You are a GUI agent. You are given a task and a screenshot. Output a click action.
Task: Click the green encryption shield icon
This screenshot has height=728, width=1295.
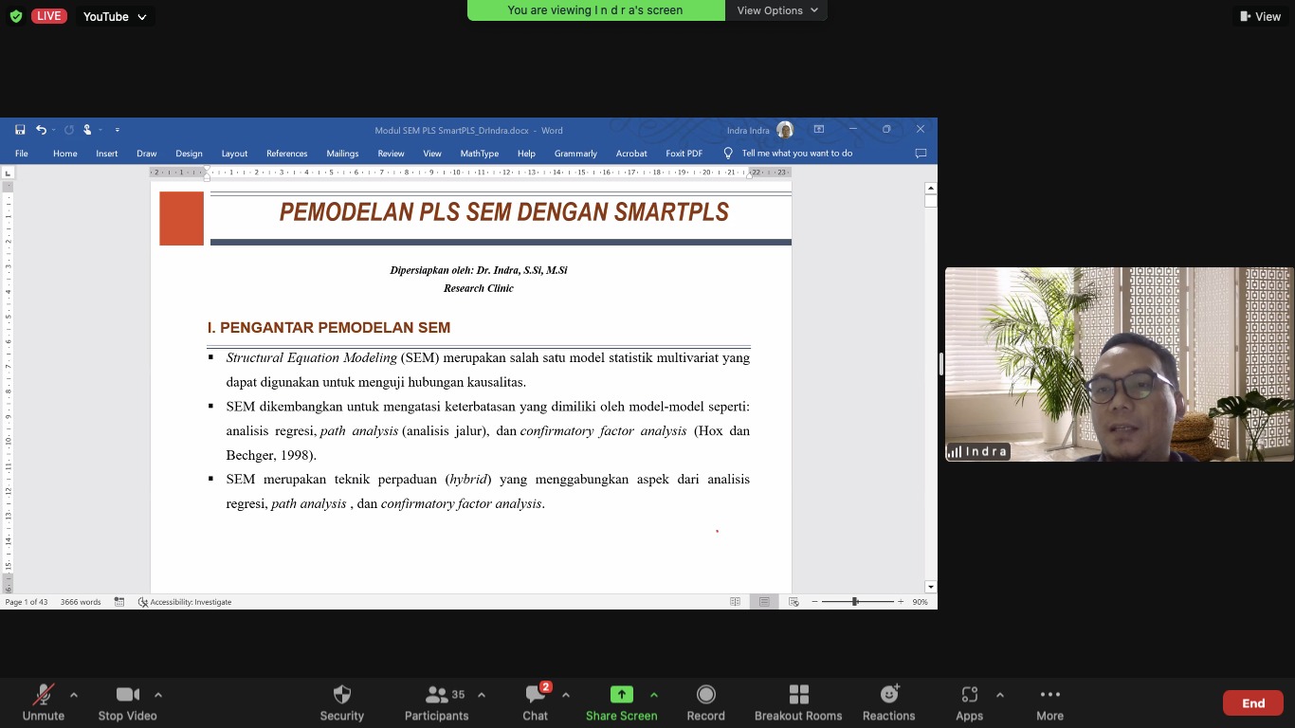16,16
